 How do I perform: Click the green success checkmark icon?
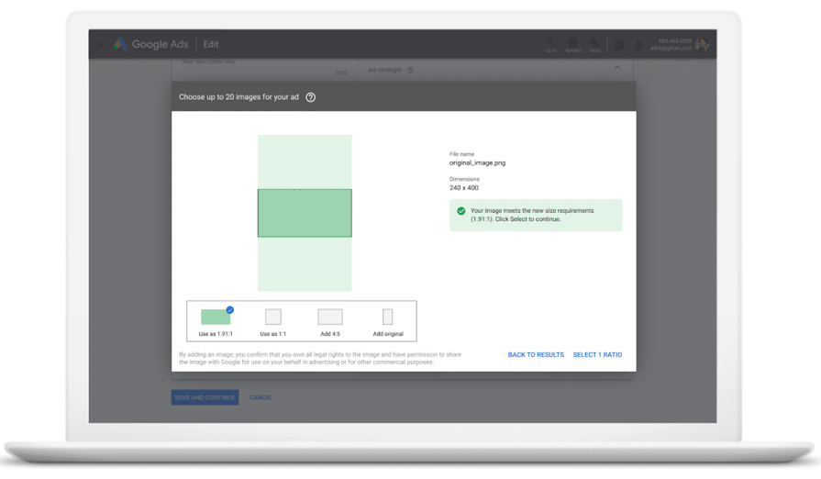461,211
